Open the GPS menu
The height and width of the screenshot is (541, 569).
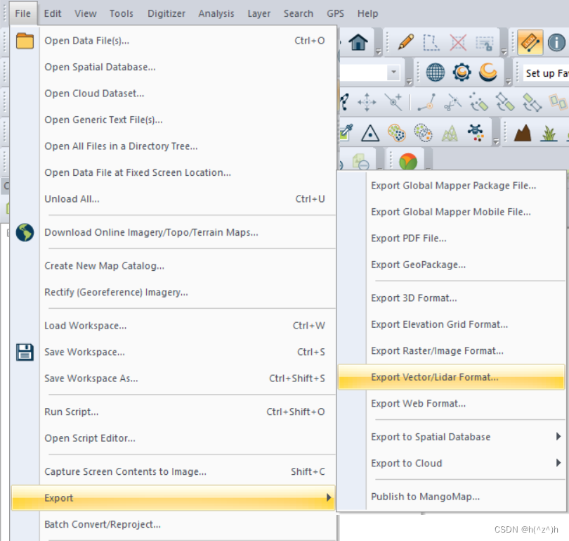(335, 13)
